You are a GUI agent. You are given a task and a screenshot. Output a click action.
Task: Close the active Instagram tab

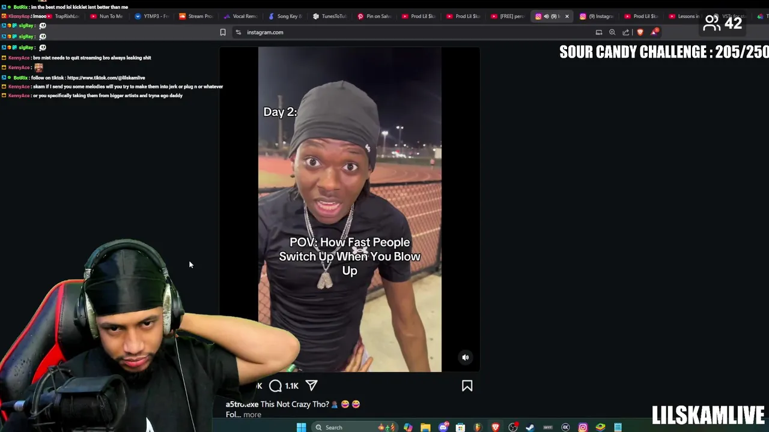click(x=567, y=16)
